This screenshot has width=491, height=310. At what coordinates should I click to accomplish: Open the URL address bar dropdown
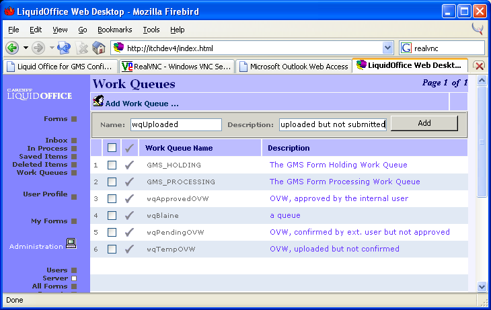coord(387,48)
